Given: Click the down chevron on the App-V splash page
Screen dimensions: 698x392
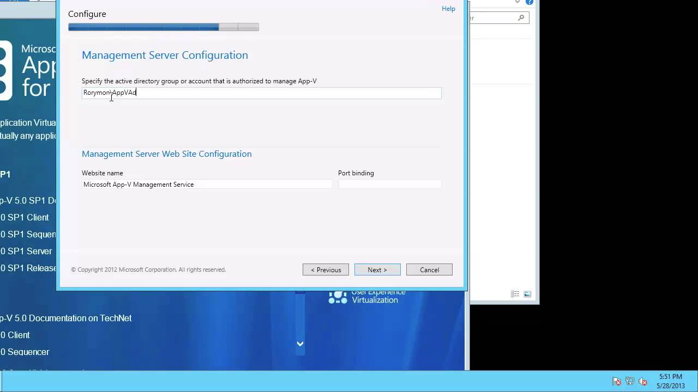Looking at the screenshot, I should [x=300, y=344].
